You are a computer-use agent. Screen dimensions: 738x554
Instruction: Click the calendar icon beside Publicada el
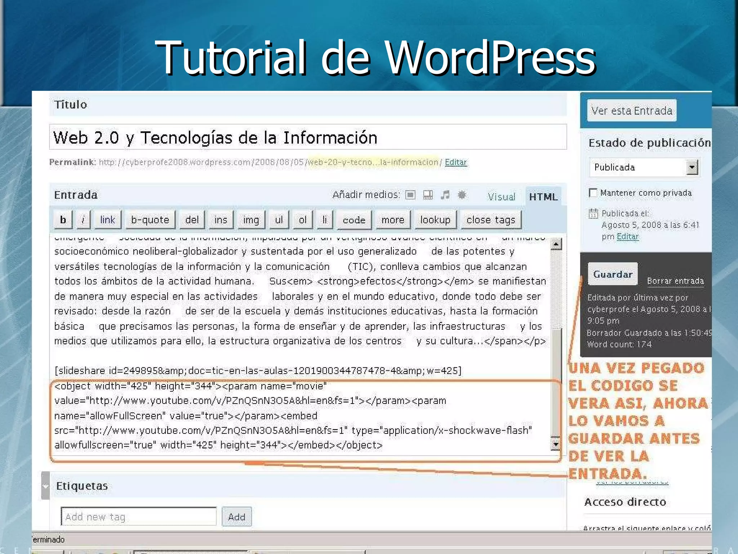tap(593, 214)
